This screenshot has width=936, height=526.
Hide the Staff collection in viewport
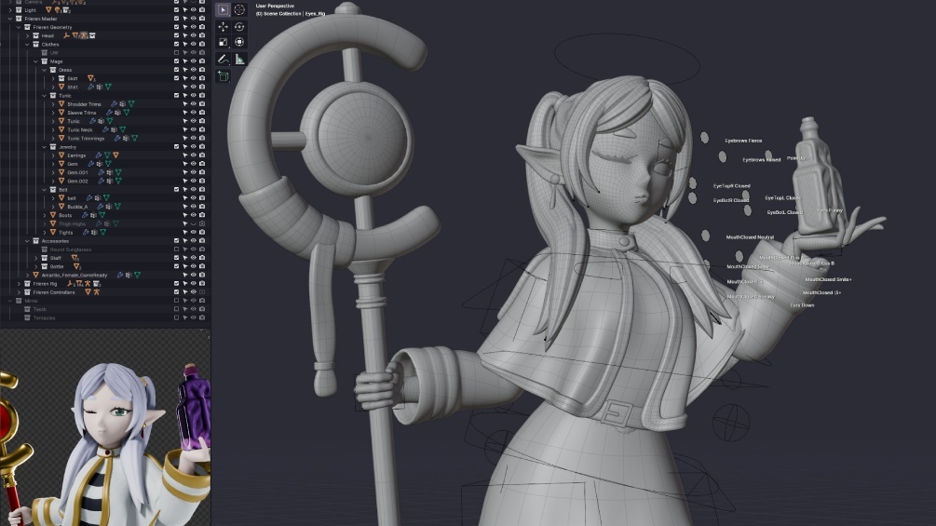pos(194,258)
